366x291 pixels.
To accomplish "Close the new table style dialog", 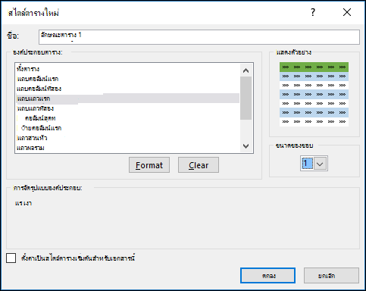I will [x=347, y=12].
